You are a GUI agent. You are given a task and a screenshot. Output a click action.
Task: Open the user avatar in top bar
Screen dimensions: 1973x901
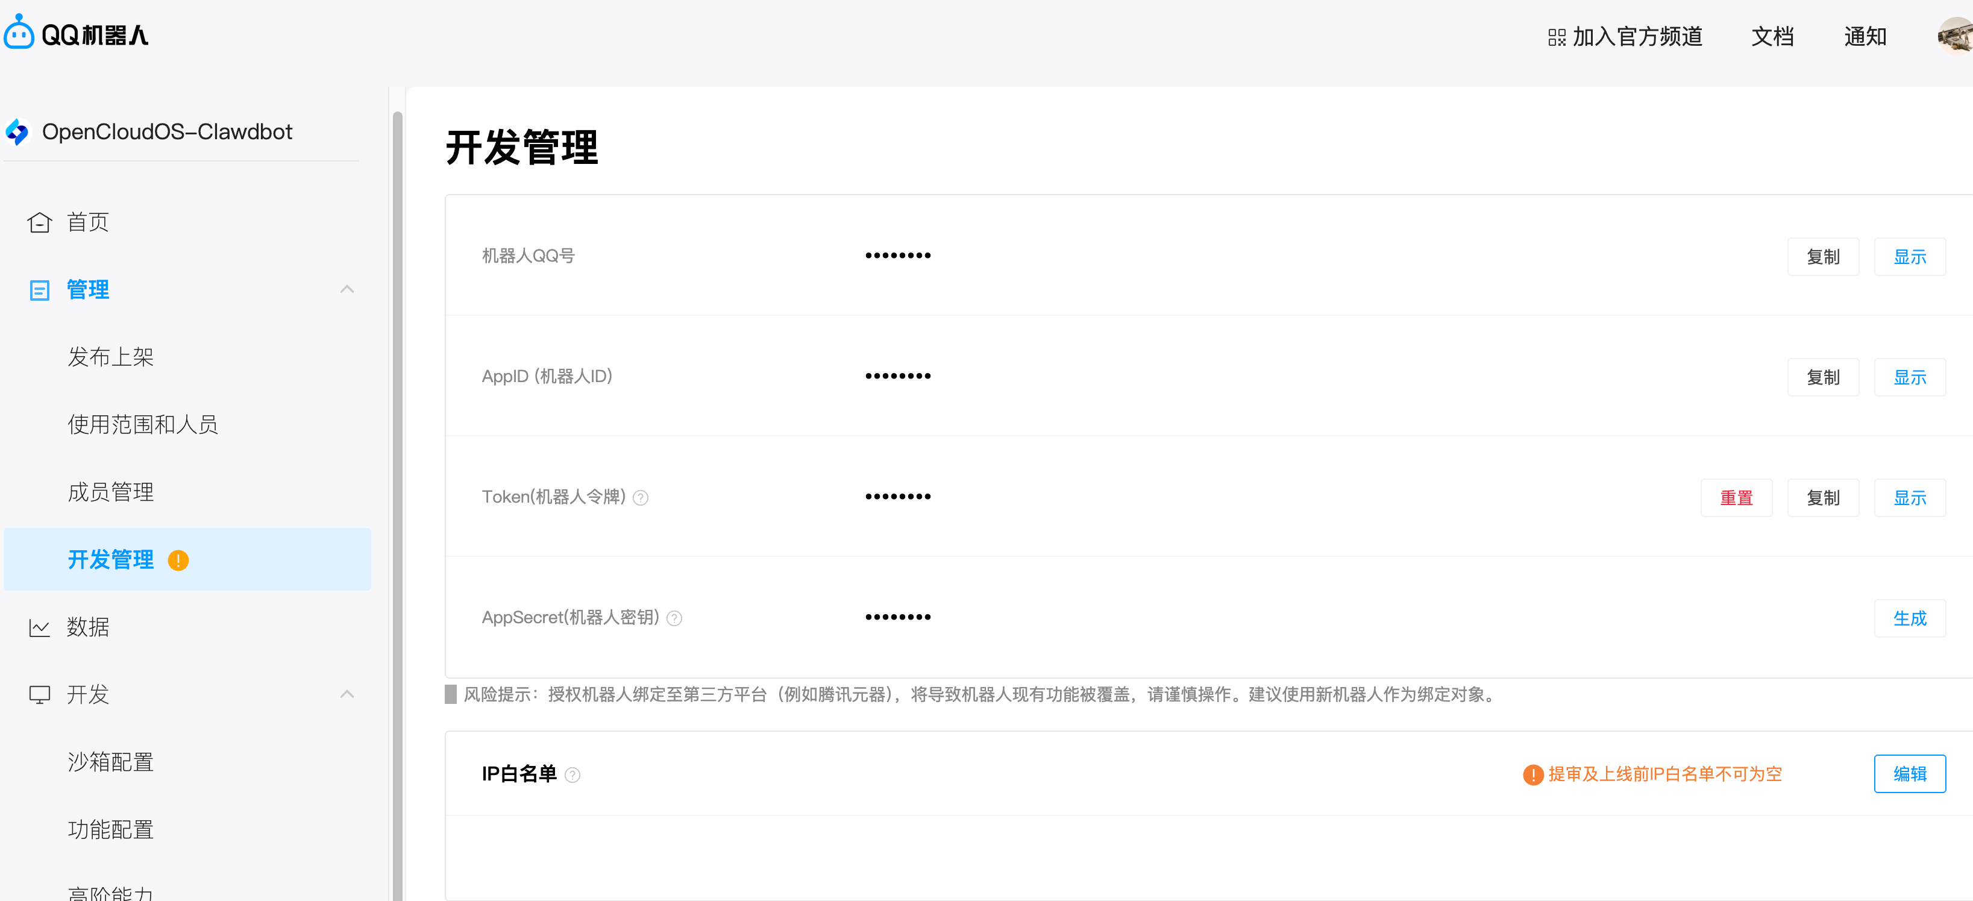click(x=1956, y=35)
